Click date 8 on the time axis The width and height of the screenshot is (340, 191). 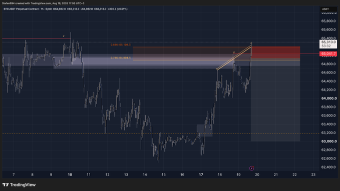[x=33, y=174]
